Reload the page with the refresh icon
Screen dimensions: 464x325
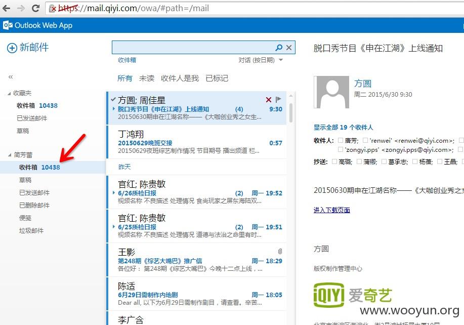click(x=35, y=8)
